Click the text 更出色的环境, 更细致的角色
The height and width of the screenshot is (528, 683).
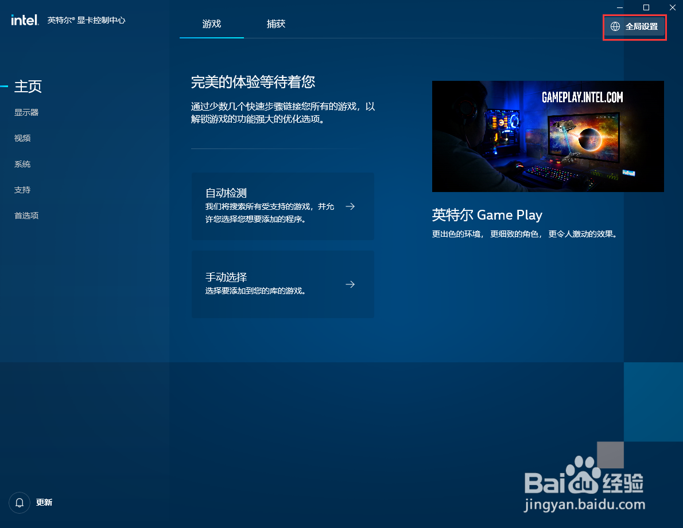pyautogui.click(x=525, y=234)
